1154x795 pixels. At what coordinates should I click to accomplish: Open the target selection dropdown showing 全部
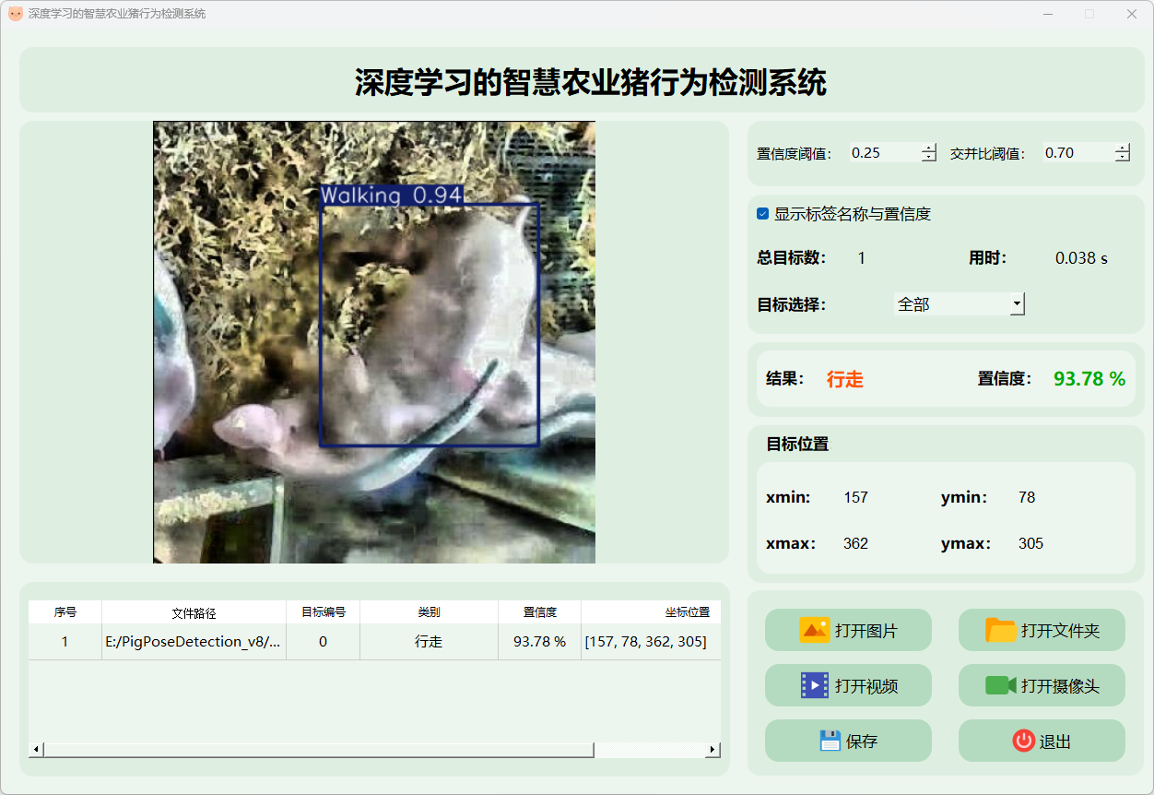tap(959, 303)
